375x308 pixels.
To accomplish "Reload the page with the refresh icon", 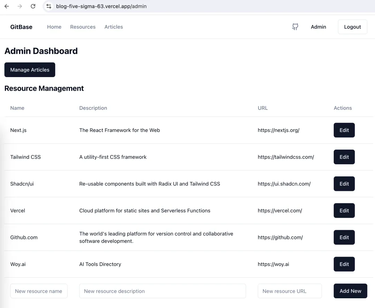I will coord(33,6).
